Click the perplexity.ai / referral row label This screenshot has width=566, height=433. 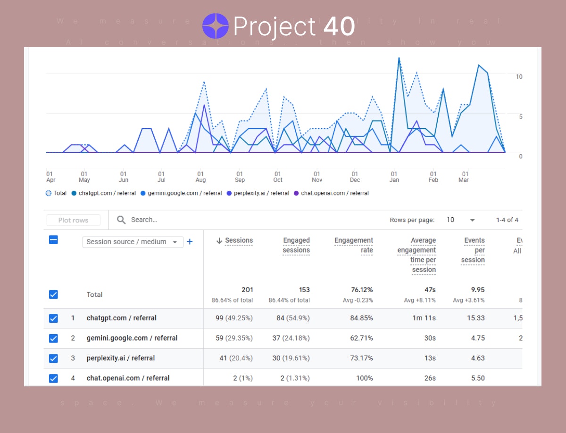click(121, 358)
